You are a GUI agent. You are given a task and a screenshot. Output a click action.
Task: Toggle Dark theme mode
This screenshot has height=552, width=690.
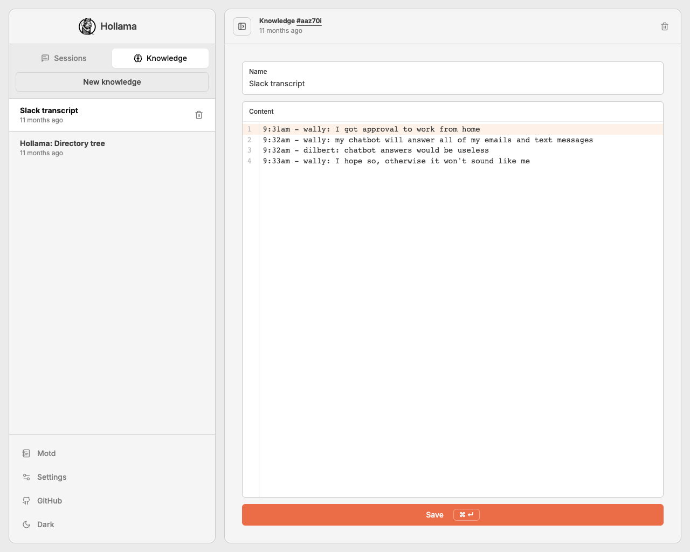[x=46, y=525]
